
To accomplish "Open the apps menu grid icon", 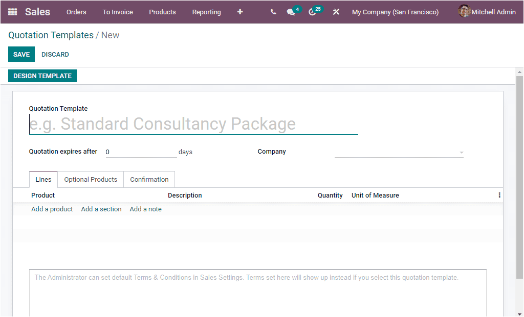I will [12, 12].
